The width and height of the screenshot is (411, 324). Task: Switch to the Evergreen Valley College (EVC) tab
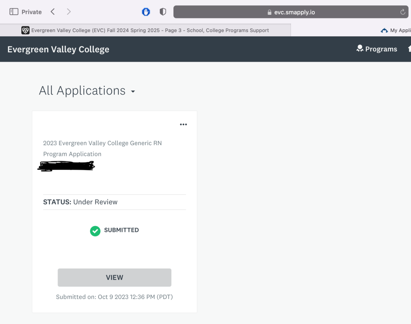coord(150,30)
